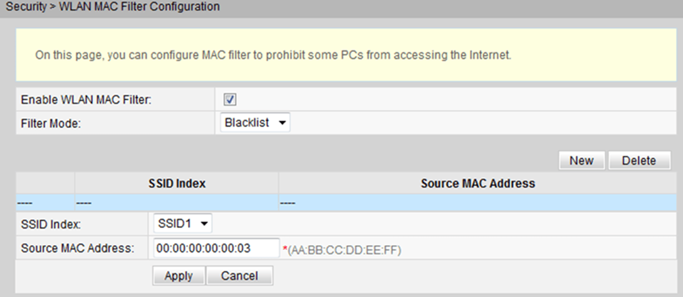
Task: Click the Enable WLAN MAC Filter label
Action: [x=86, y=100]
